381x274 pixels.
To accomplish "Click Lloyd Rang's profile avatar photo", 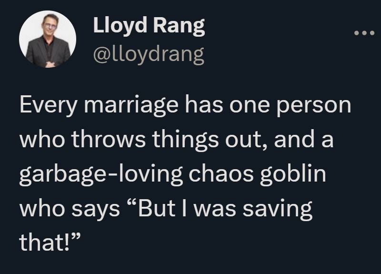I will click(48, 39).
